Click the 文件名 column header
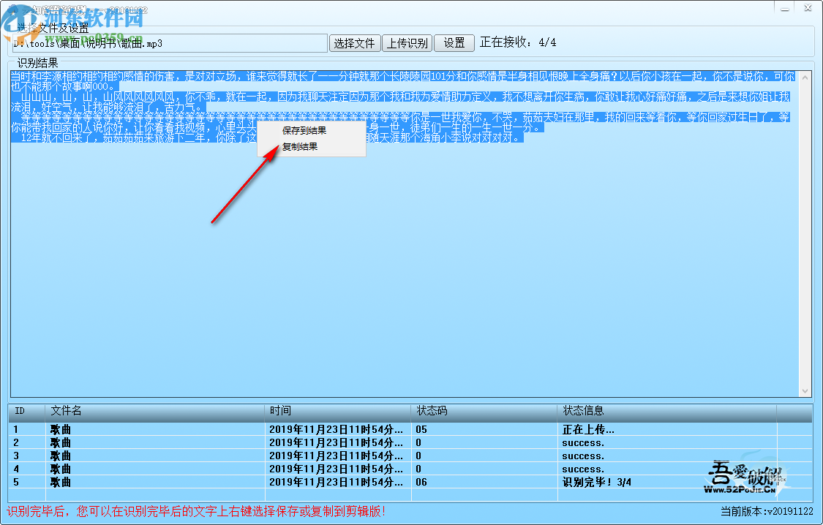The height and width of the screenshot is (525, 823). [66, 410]
